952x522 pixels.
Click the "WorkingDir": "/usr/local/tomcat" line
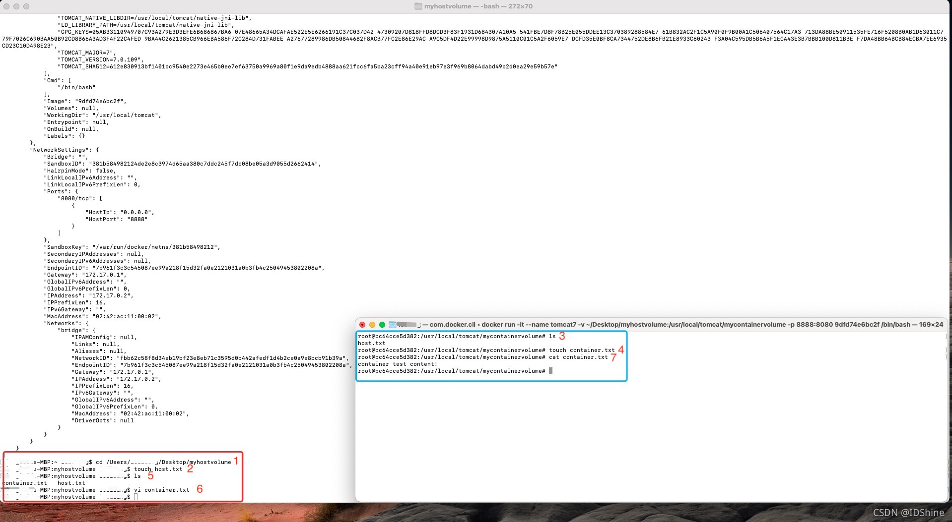coord(102,115)
